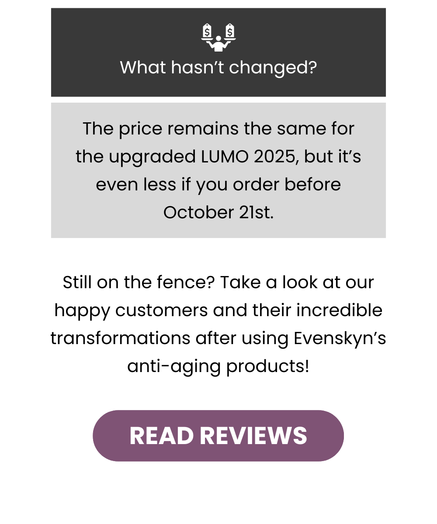This screenshot has height=524, width=437.
Task: Click the person figure holding the scales
Action: coord(218,44)
